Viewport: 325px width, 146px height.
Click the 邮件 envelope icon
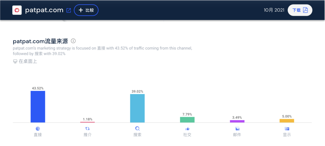[237, 129]
